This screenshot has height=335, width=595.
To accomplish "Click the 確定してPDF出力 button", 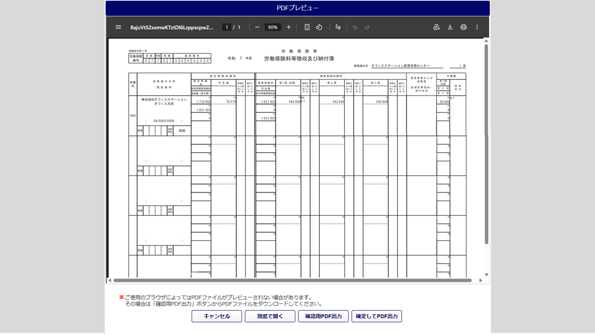I will 377,316.
